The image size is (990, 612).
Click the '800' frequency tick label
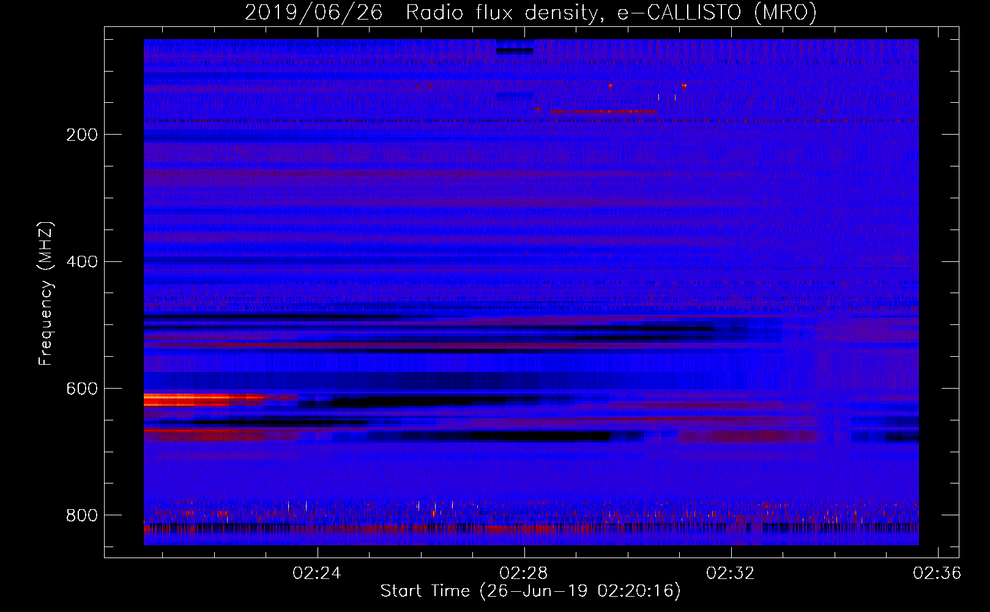point(82,515)
